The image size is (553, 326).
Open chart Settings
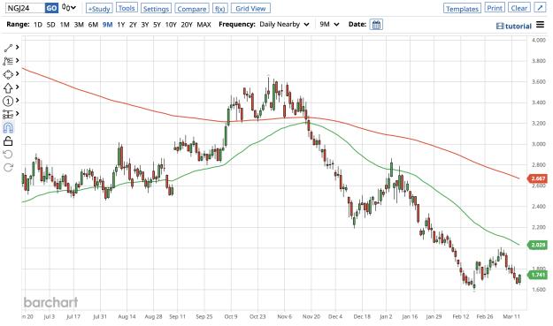pos(156,9)
